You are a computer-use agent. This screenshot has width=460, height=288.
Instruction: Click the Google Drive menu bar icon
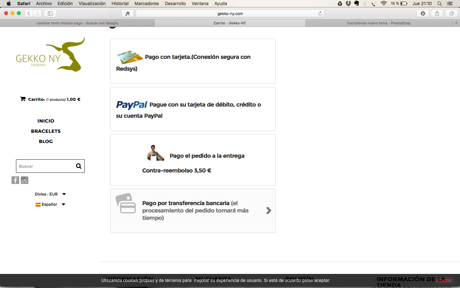point(340,4)
